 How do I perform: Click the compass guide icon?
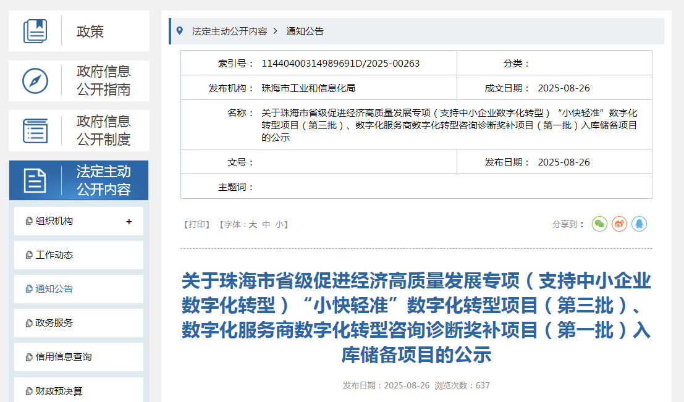(x=35, y=81)
